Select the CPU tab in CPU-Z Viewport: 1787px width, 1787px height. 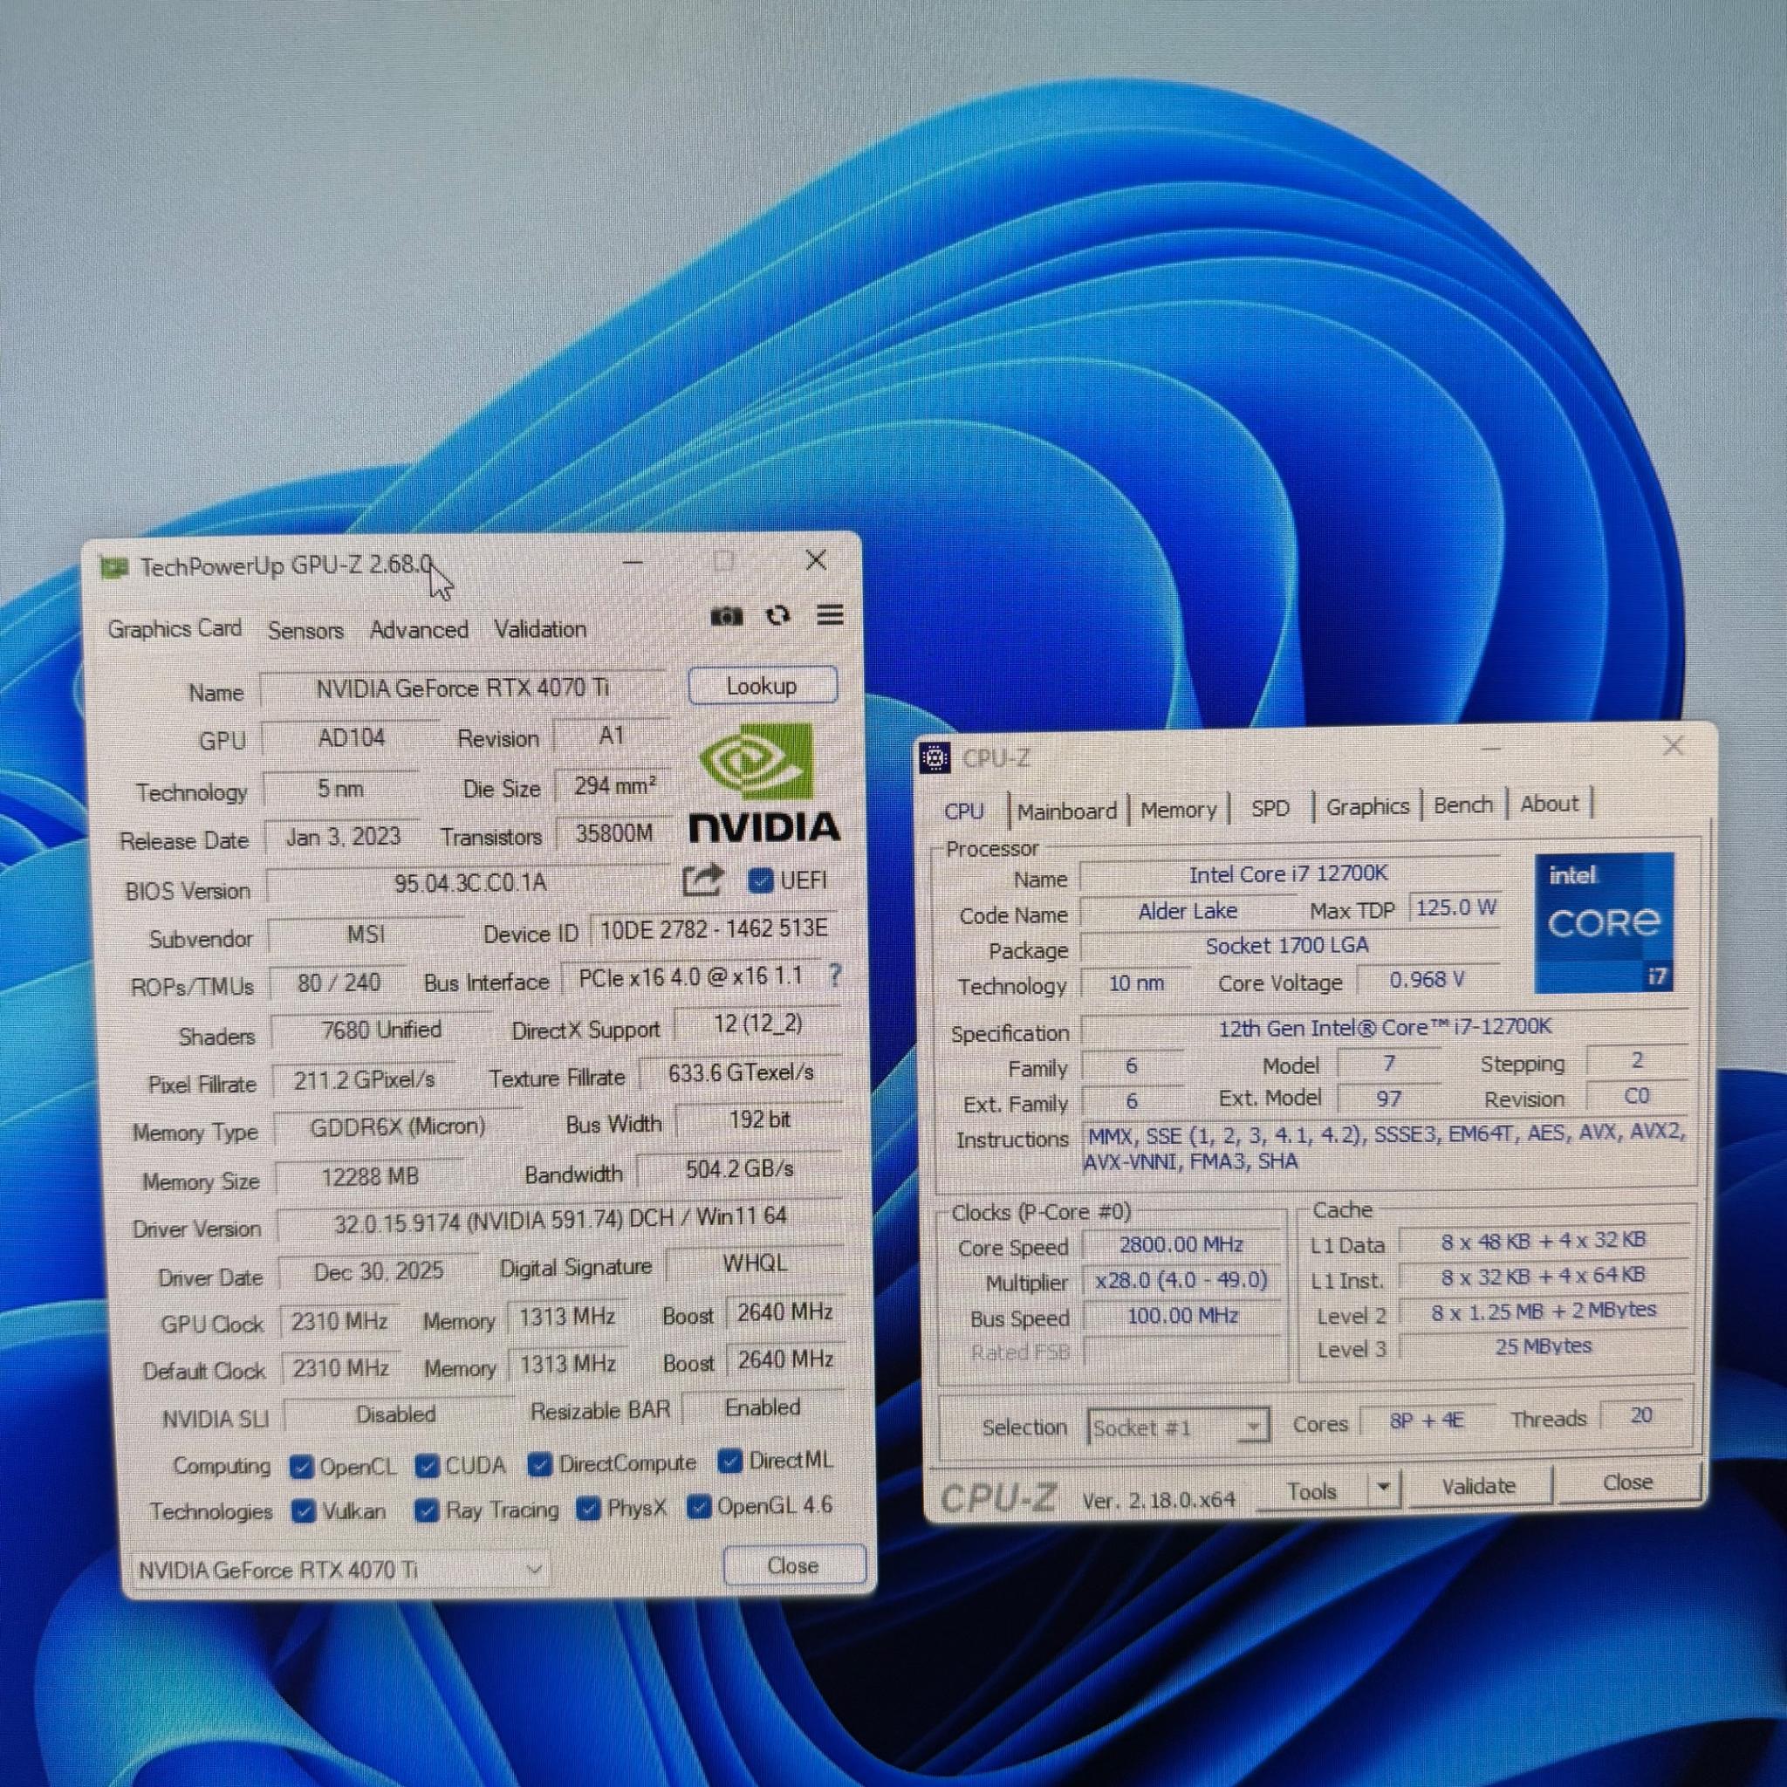pos(964,811)
